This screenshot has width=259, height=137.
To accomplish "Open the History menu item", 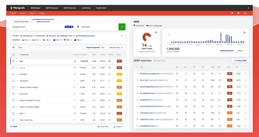I will tap(42, 13).
